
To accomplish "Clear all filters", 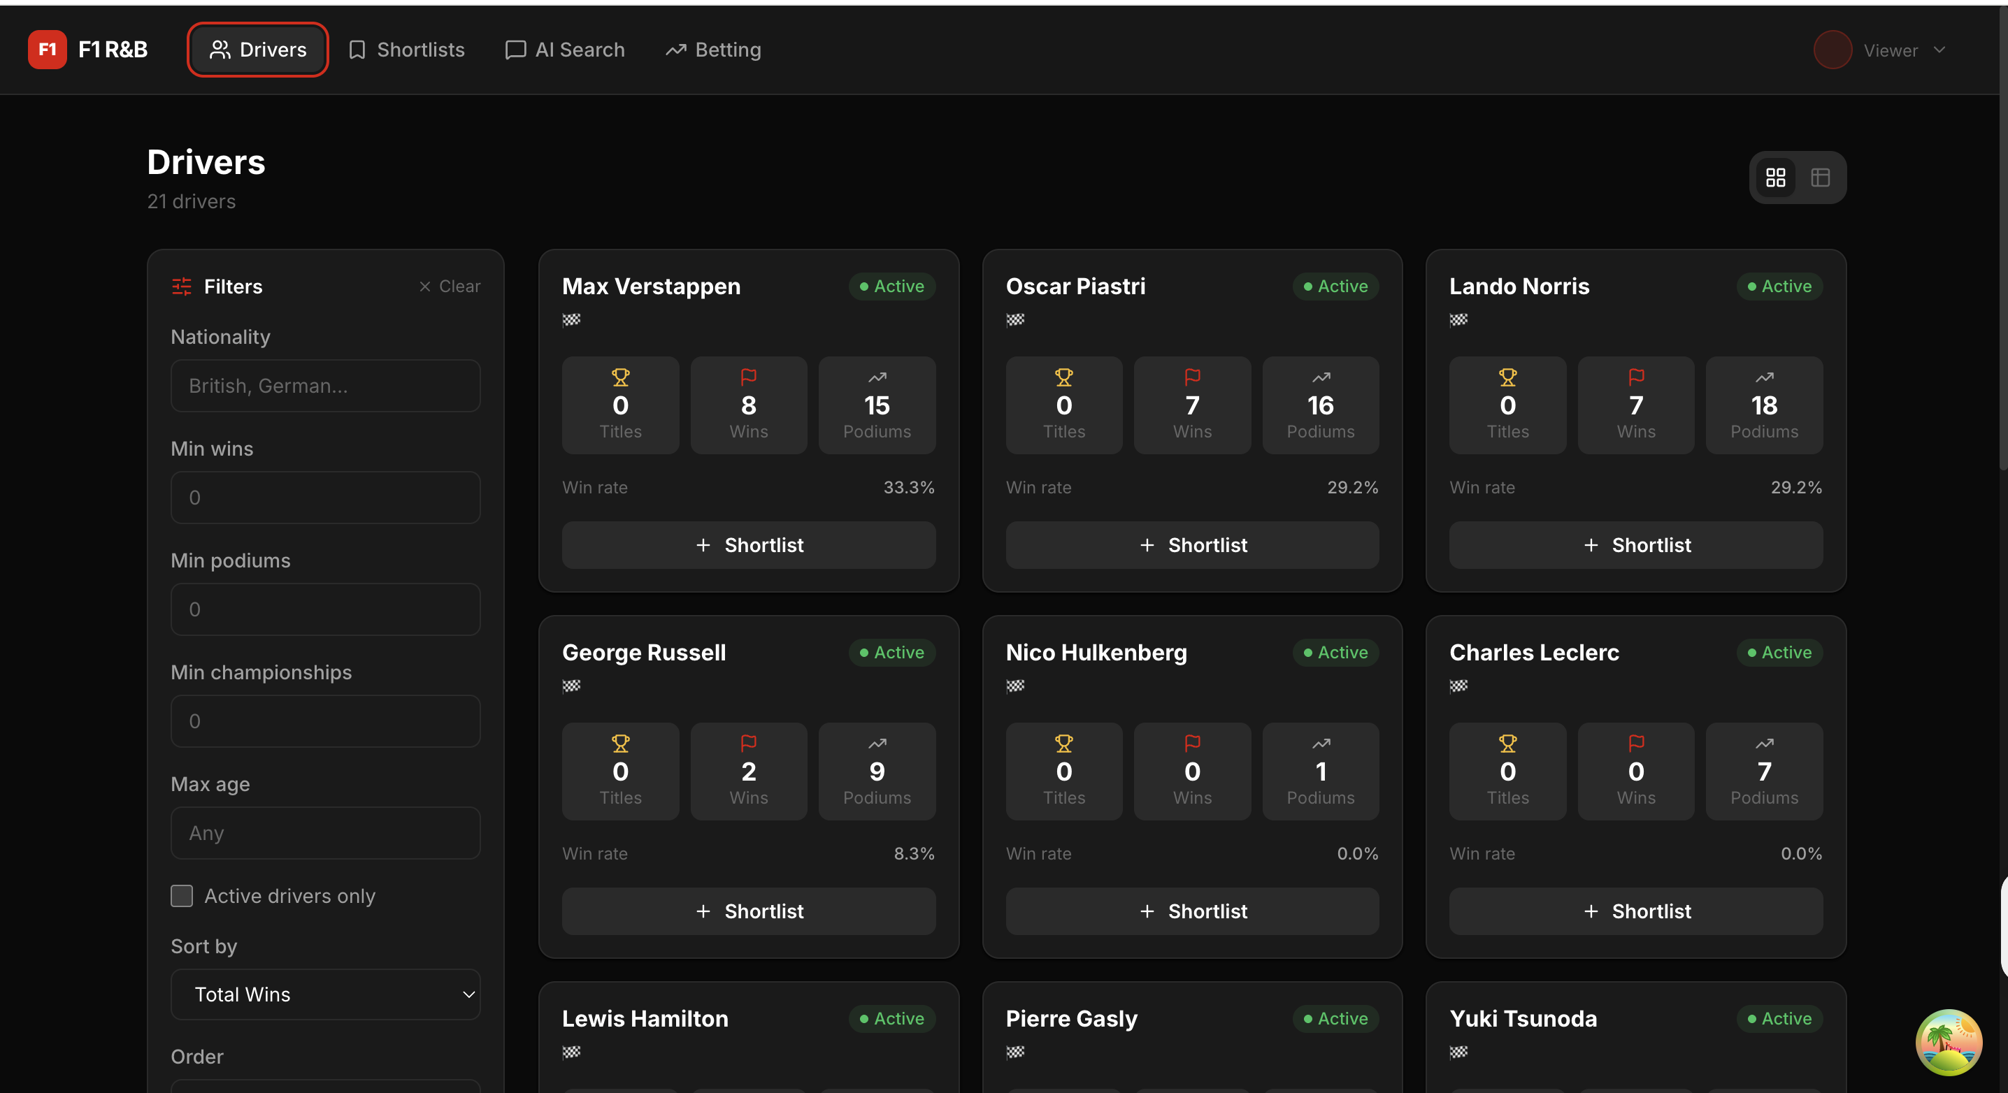I will (x=450, y=287).
